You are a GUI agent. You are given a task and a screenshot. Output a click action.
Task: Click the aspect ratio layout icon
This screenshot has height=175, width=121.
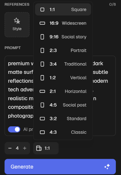click(39, 148)
